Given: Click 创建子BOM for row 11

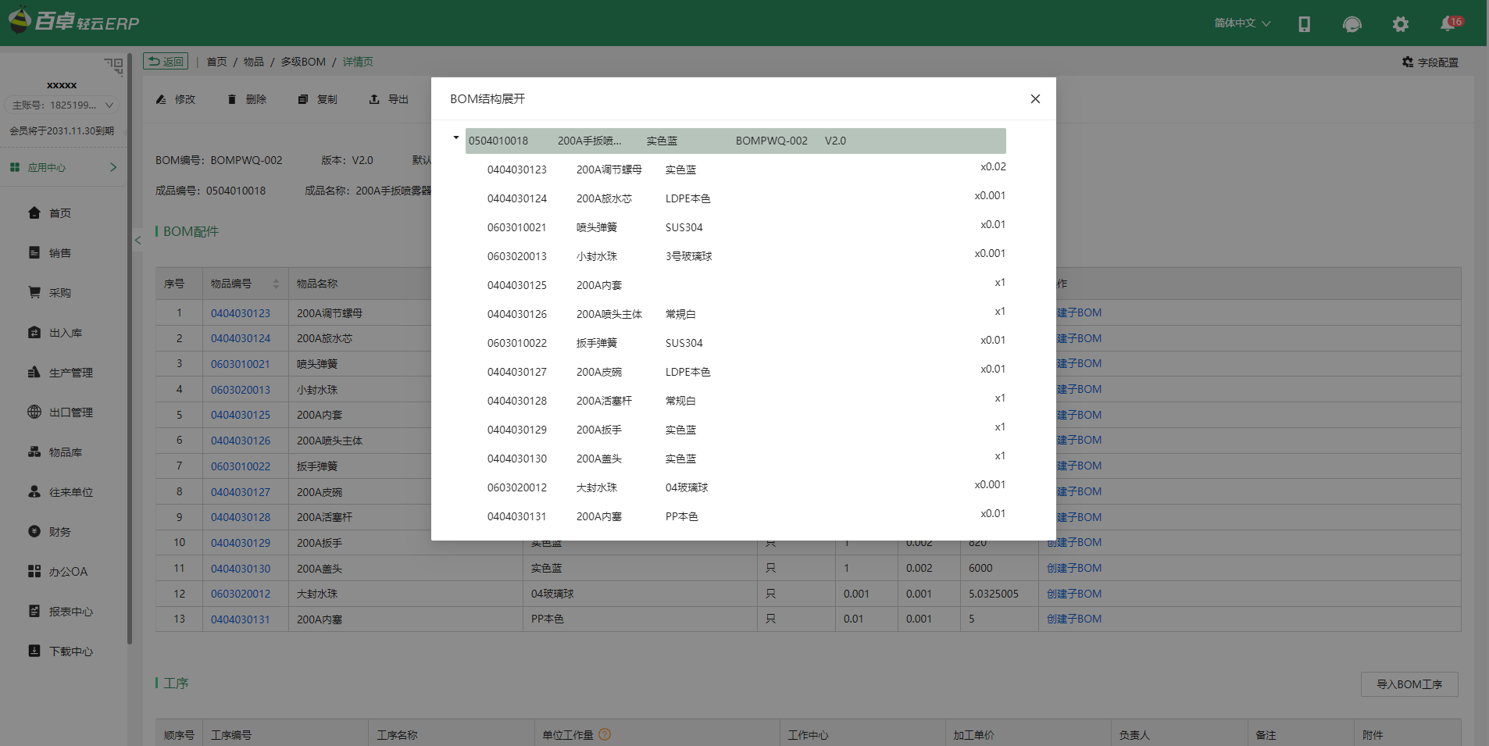Looking at the screenshot, I should click(x=1074, y=568).
